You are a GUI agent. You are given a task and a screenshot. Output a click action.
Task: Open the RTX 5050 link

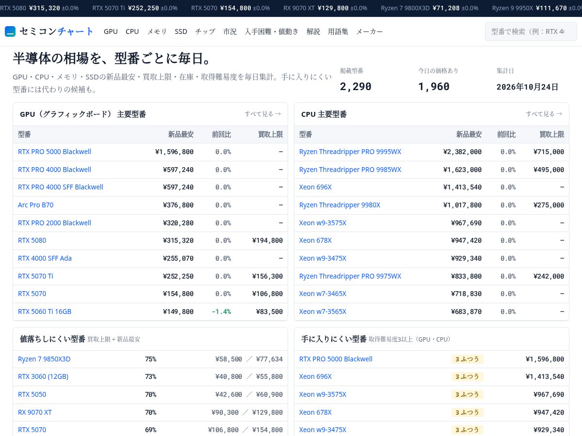[32, 394]
